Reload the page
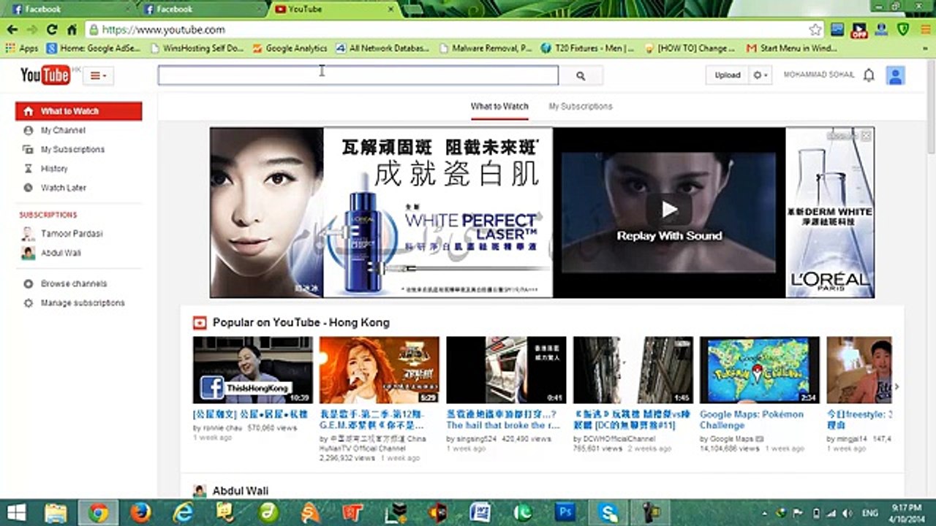936x526 pixels. [x=52, y=30]
